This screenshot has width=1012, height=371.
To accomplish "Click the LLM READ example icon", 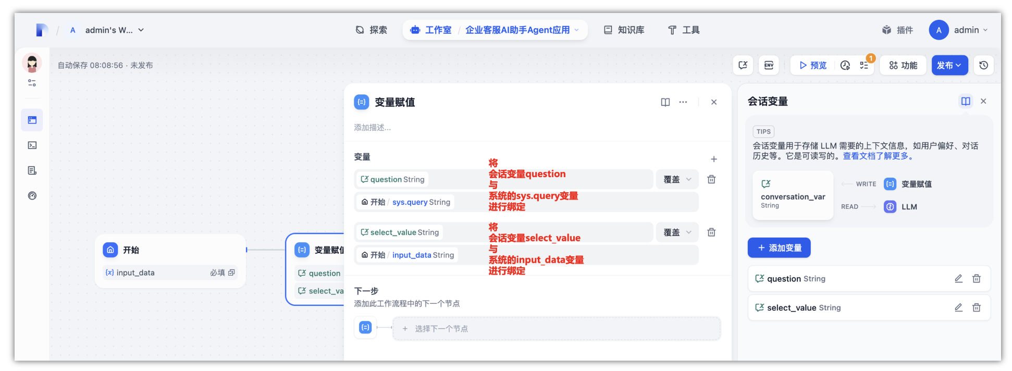I will click(890, 207).
